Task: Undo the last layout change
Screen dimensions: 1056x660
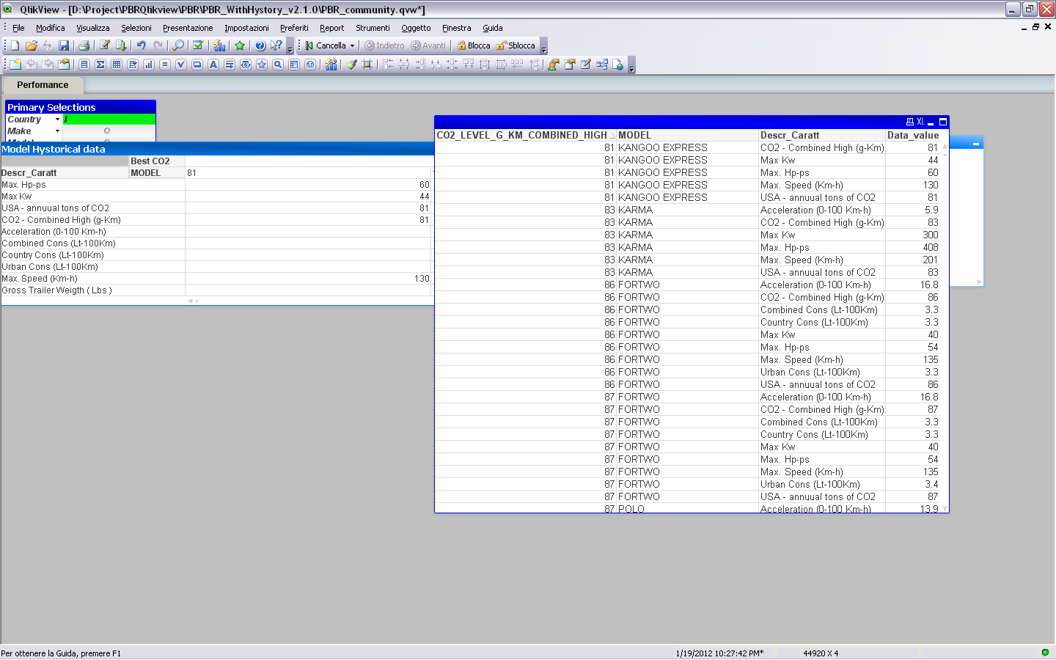Action: (x=141, y=45)
